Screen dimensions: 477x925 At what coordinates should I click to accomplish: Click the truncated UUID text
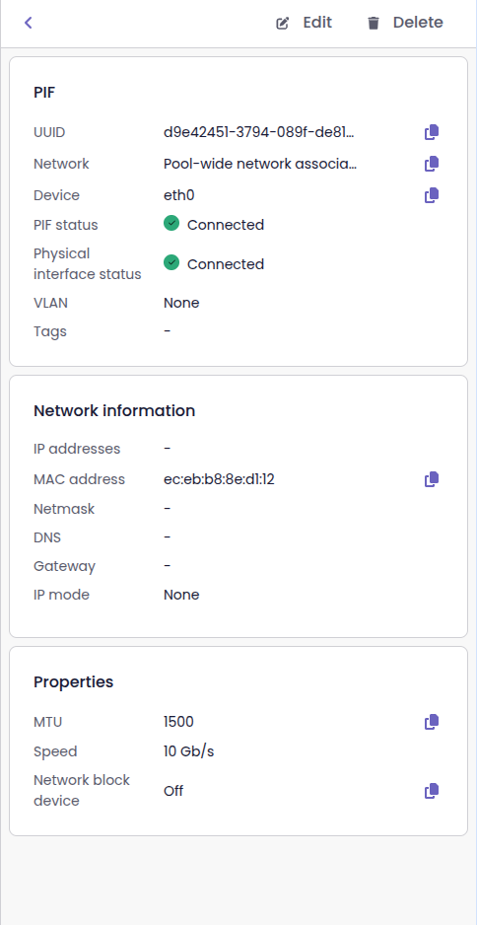[259, 132]
